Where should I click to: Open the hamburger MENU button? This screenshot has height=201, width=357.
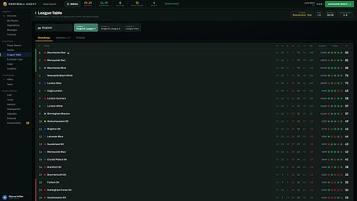[x=72, y=4]
